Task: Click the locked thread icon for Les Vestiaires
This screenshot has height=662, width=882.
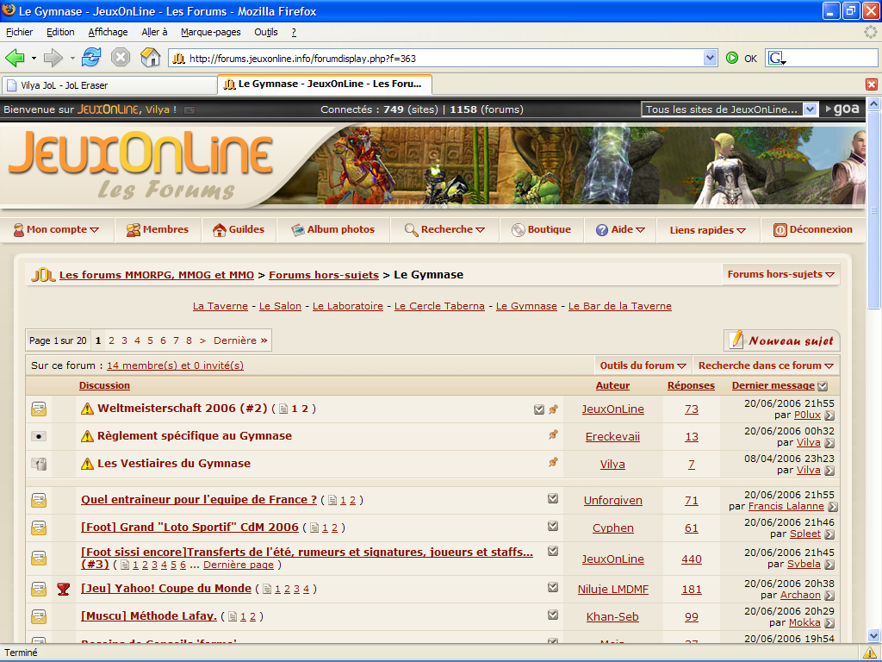Action: pyautogui.click(x=39, y=464)
